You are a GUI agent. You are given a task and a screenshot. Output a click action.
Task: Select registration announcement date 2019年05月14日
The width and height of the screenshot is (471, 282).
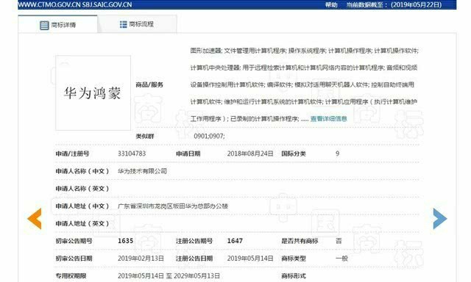coord(250,258)
